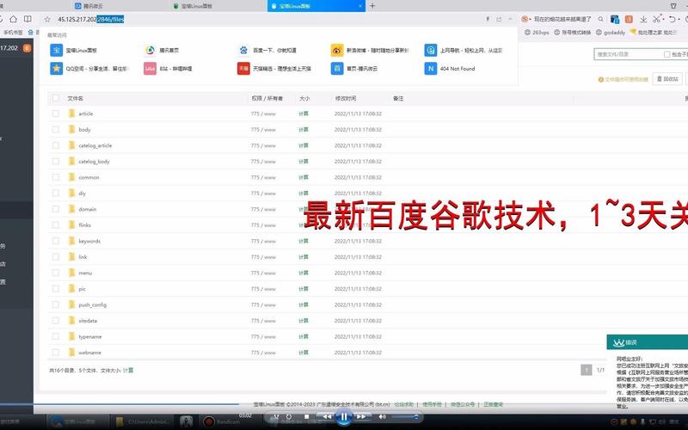Open the 百度一下 paw icon shortcut

(243, 50)
